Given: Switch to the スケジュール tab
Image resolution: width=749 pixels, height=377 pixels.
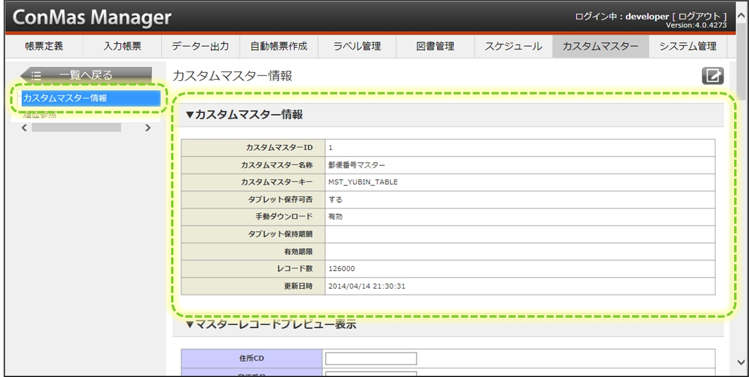Looking at the screenshot, I should (513, 46).
